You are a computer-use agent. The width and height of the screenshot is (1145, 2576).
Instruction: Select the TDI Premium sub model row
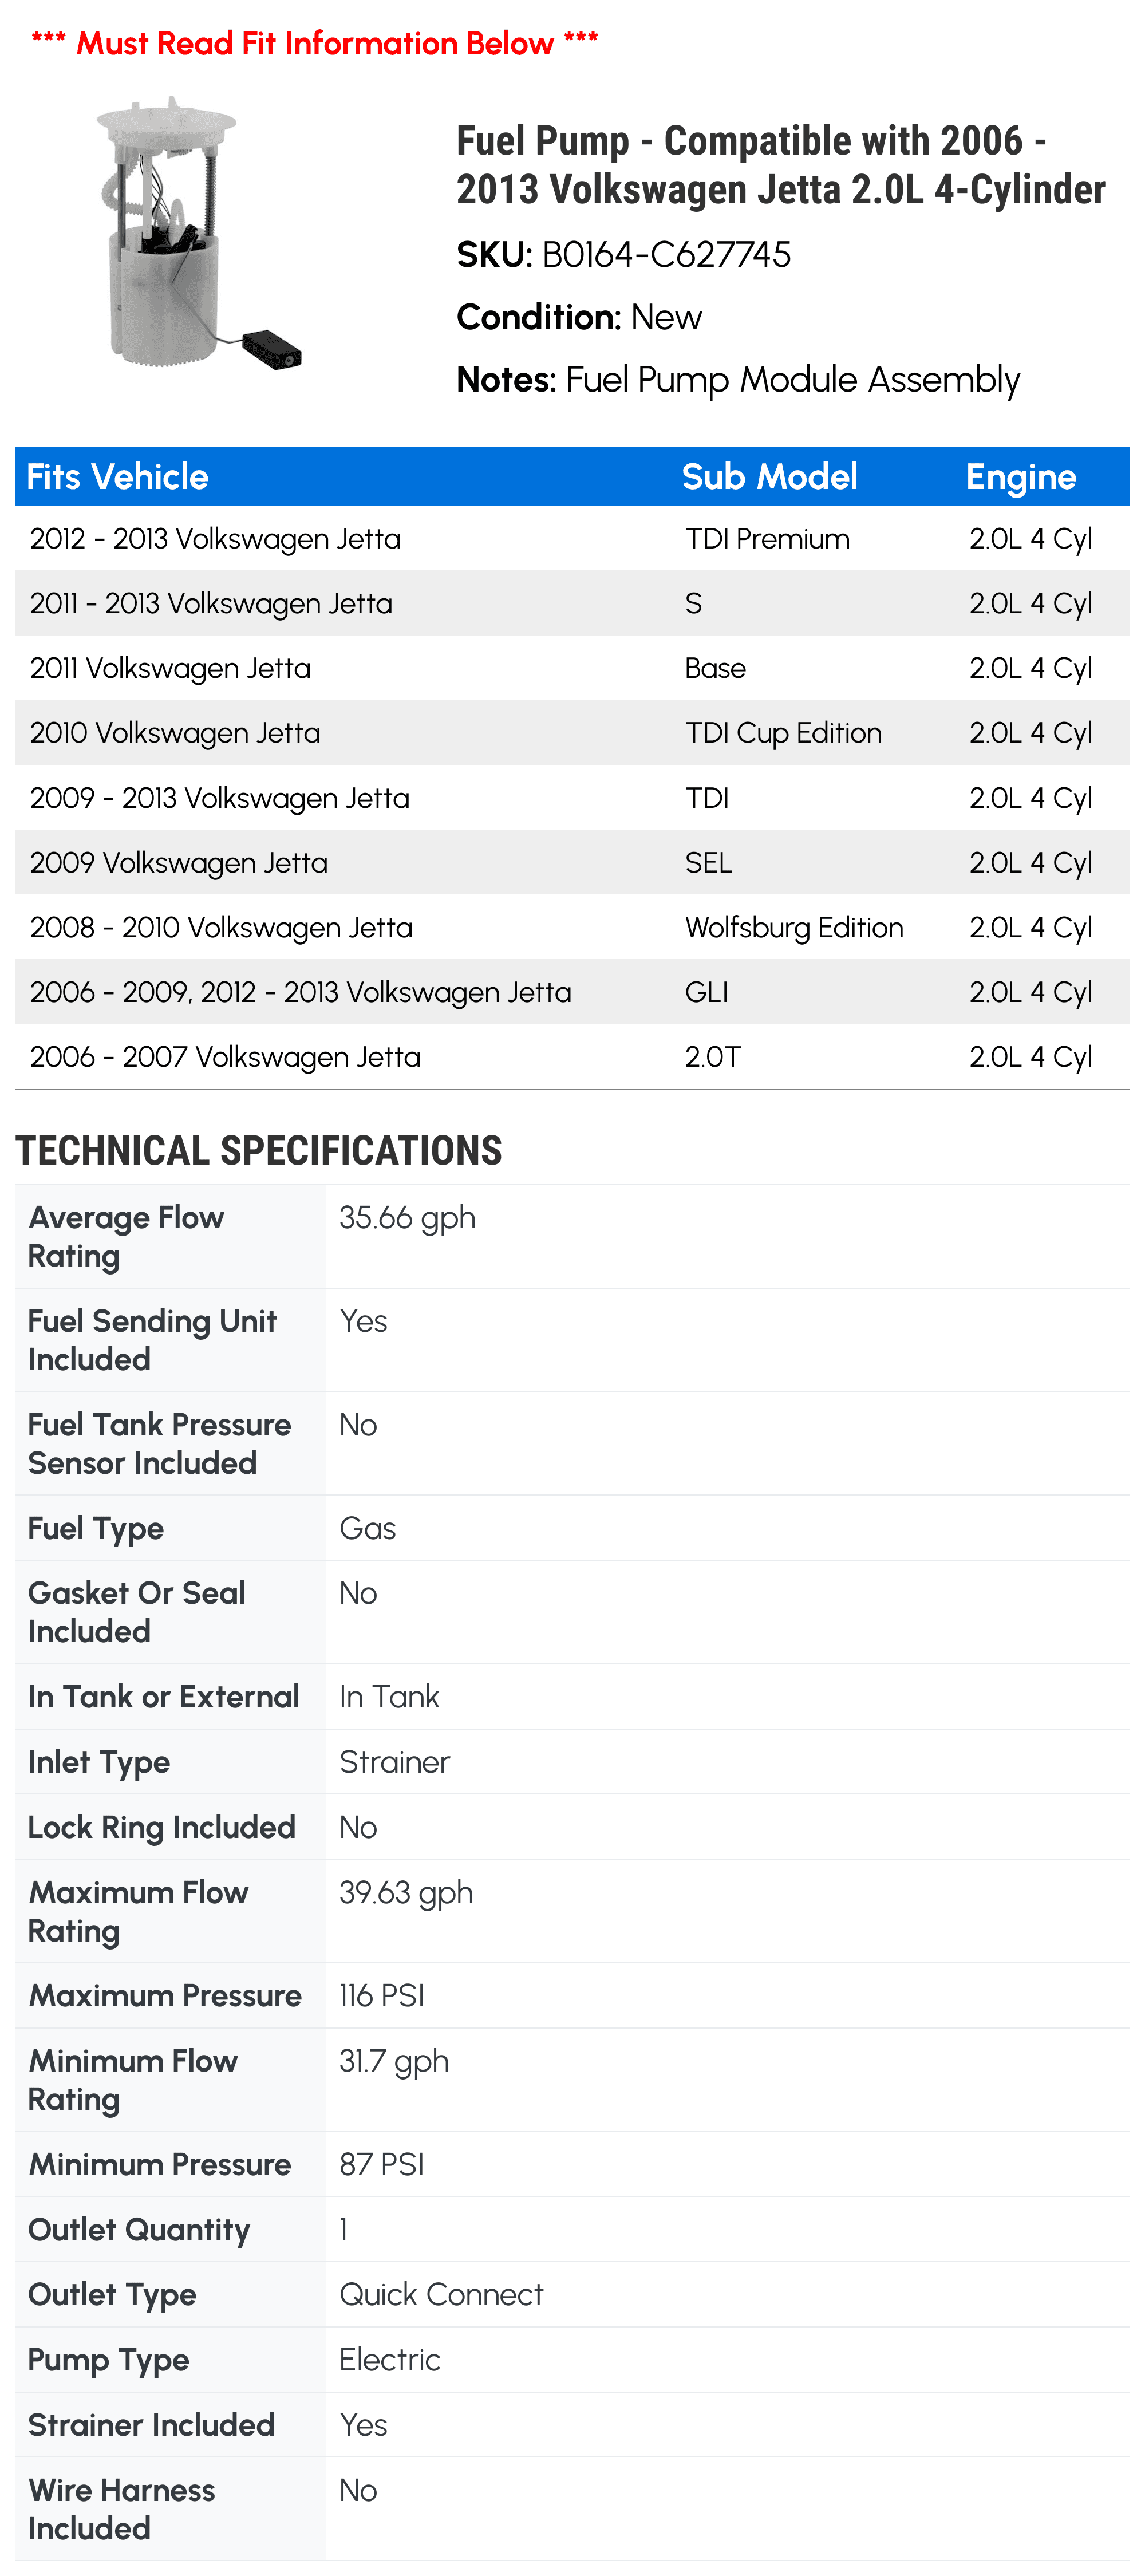(x=572, y=539)
